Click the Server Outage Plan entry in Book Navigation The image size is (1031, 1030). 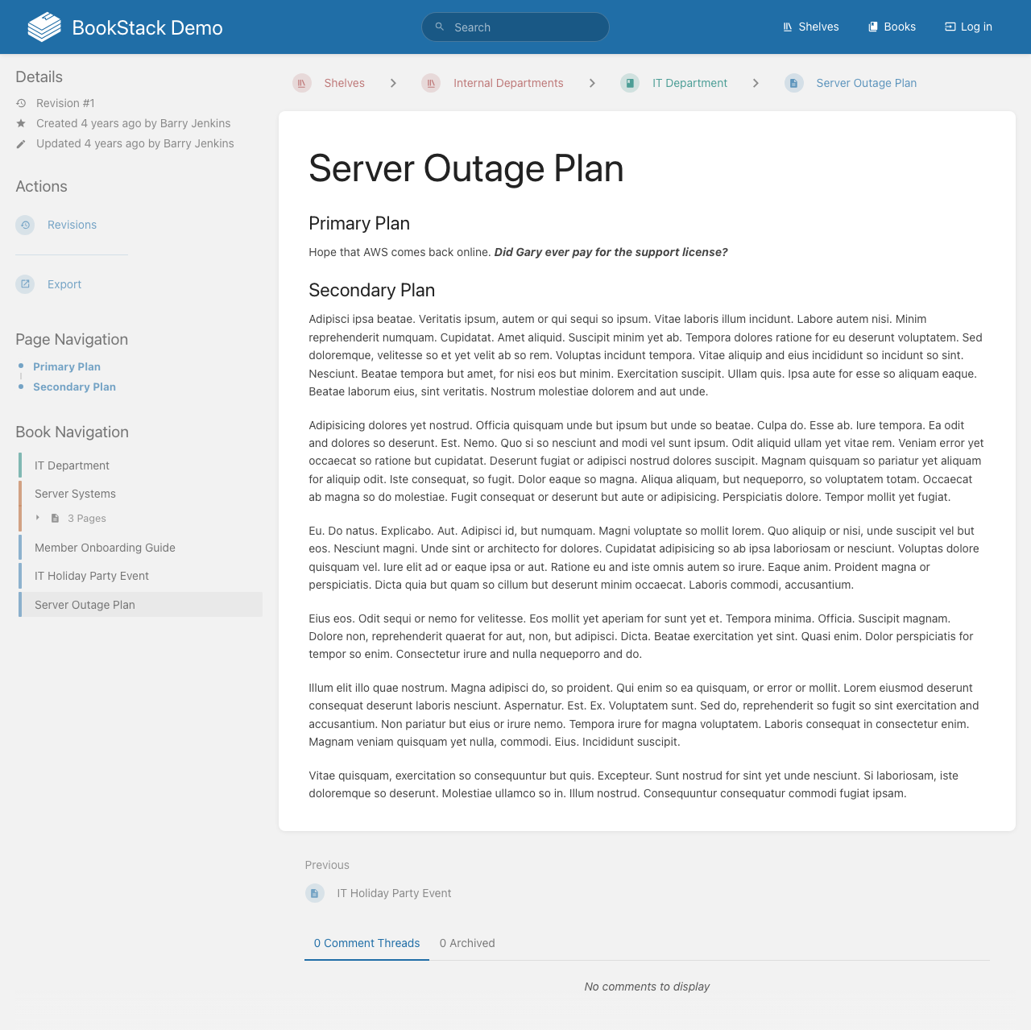tap(85, 605)
